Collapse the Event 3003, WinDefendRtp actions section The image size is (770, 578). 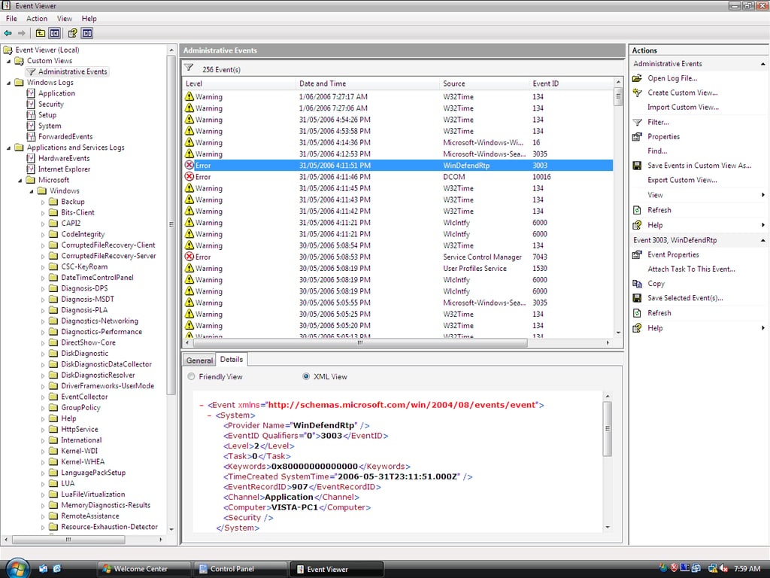tap(762, 240)
